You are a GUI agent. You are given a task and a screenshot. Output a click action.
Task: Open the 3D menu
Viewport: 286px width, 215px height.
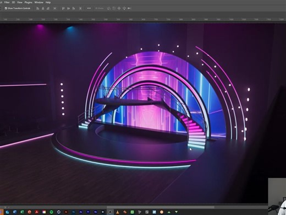[13, 2]
